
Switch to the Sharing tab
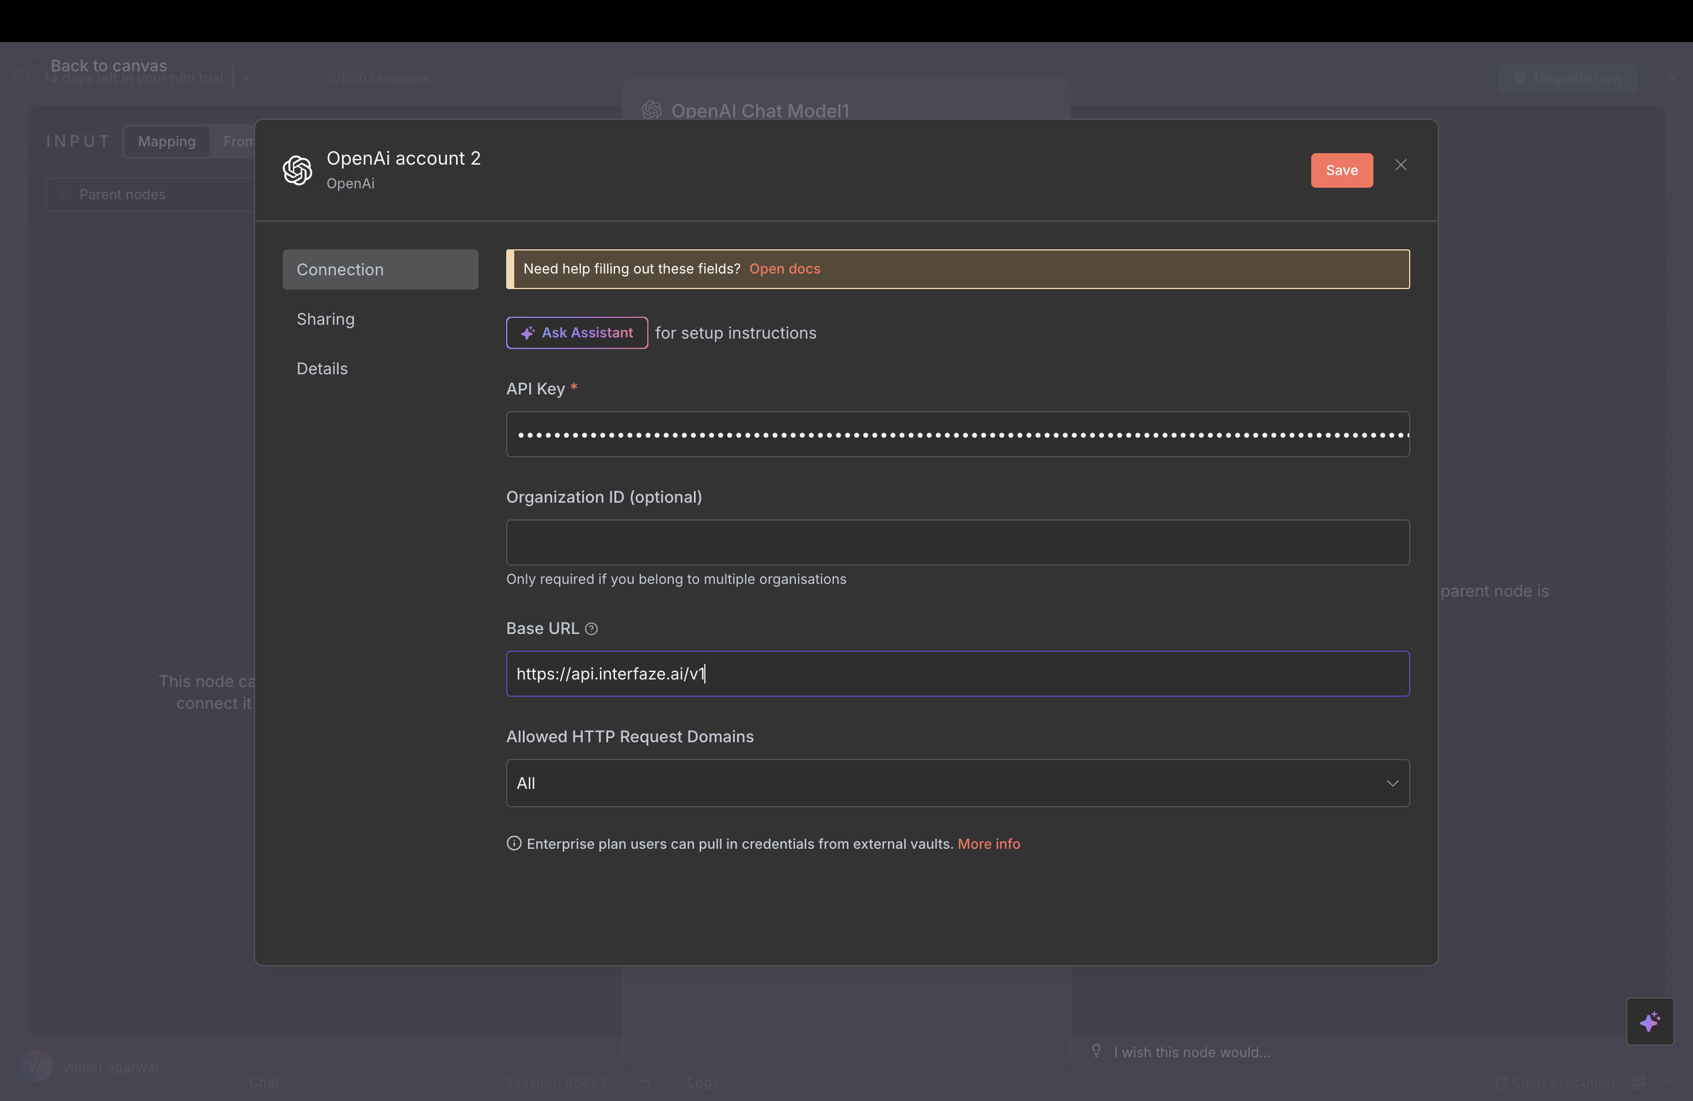pyautogui.click(x=325, y=318)
